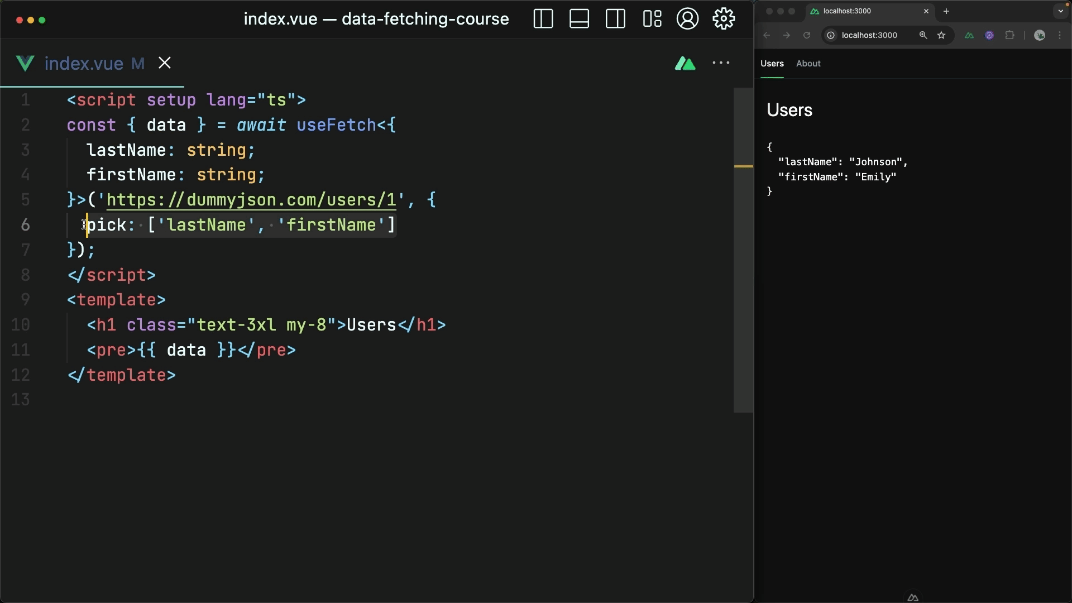Open the editor more actions ellipsis
The image size is (1072, 603).
[721, 63]
